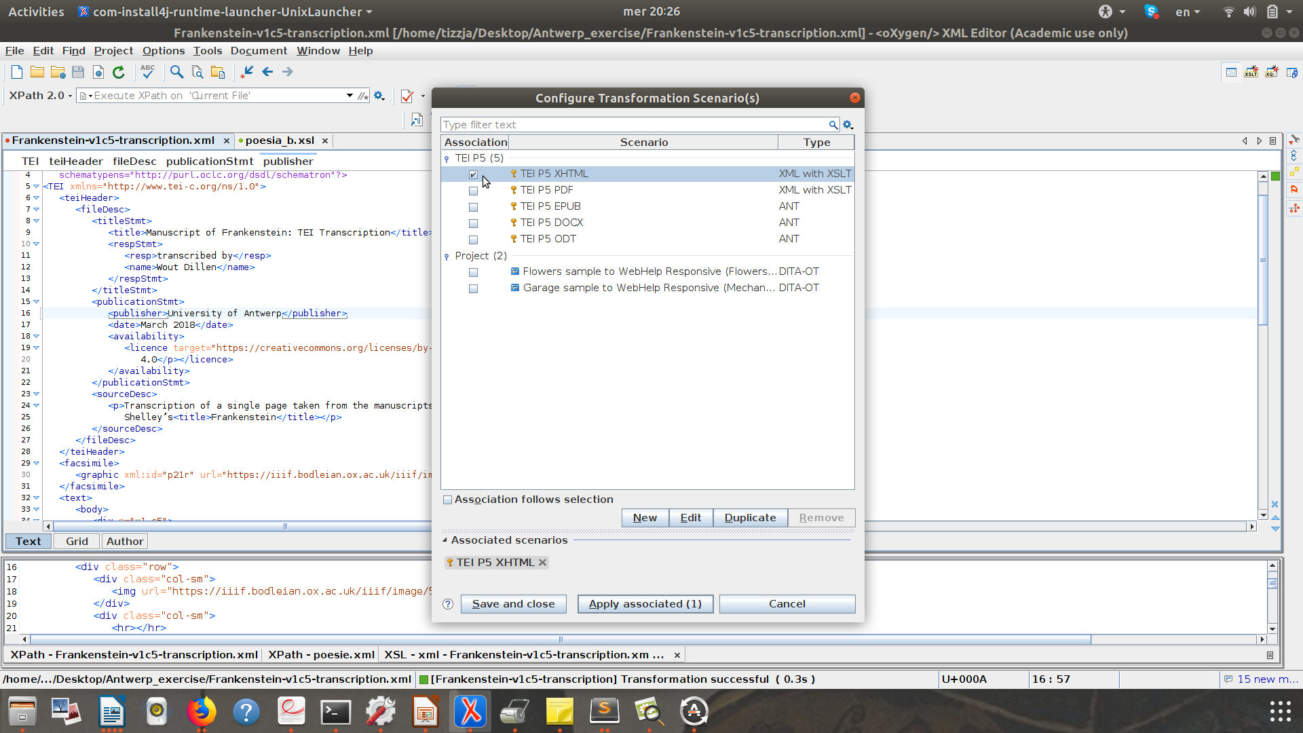Navigate back with blue left arrow
The height and width of the screenshot is (733, 1303).
[267, 72]
